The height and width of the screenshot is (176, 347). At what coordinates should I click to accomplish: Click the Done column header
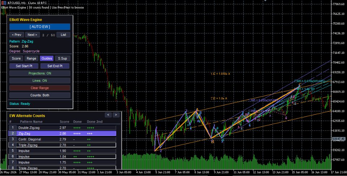(77, 121)
